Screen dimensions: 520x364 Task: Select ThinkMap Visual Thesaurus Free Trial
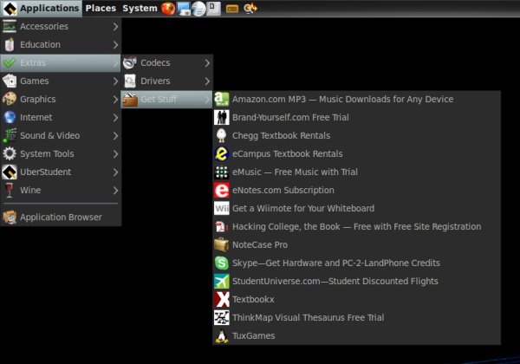(308, 317)
